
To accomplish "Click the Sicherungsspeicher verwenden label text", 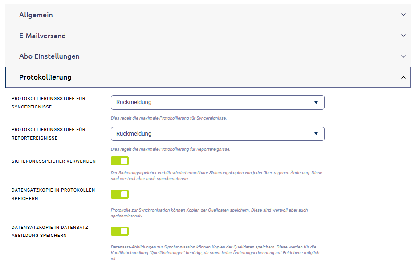I will click(x=53, y=161).
